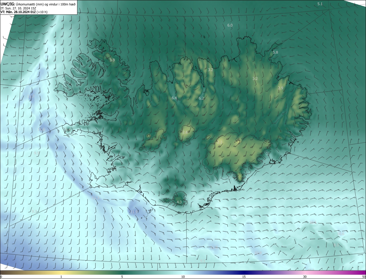Click the 4.3 value label on map

(179, 202)
